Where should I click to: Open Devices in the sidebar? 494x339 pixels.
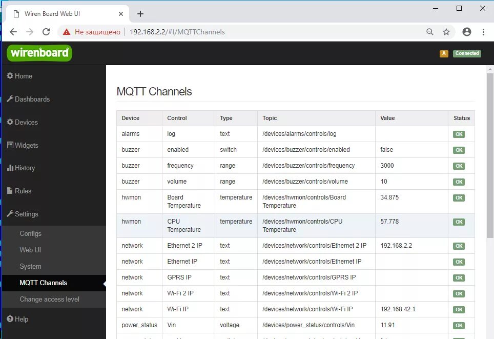pyautogui.click(x=23, y=122)
